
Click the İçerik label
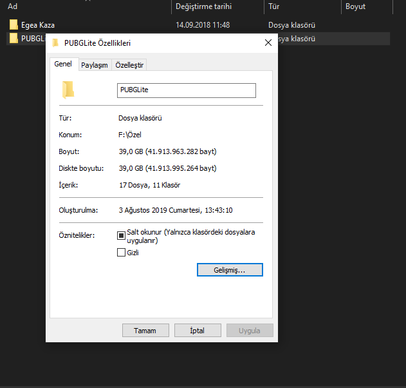[68, 185]
